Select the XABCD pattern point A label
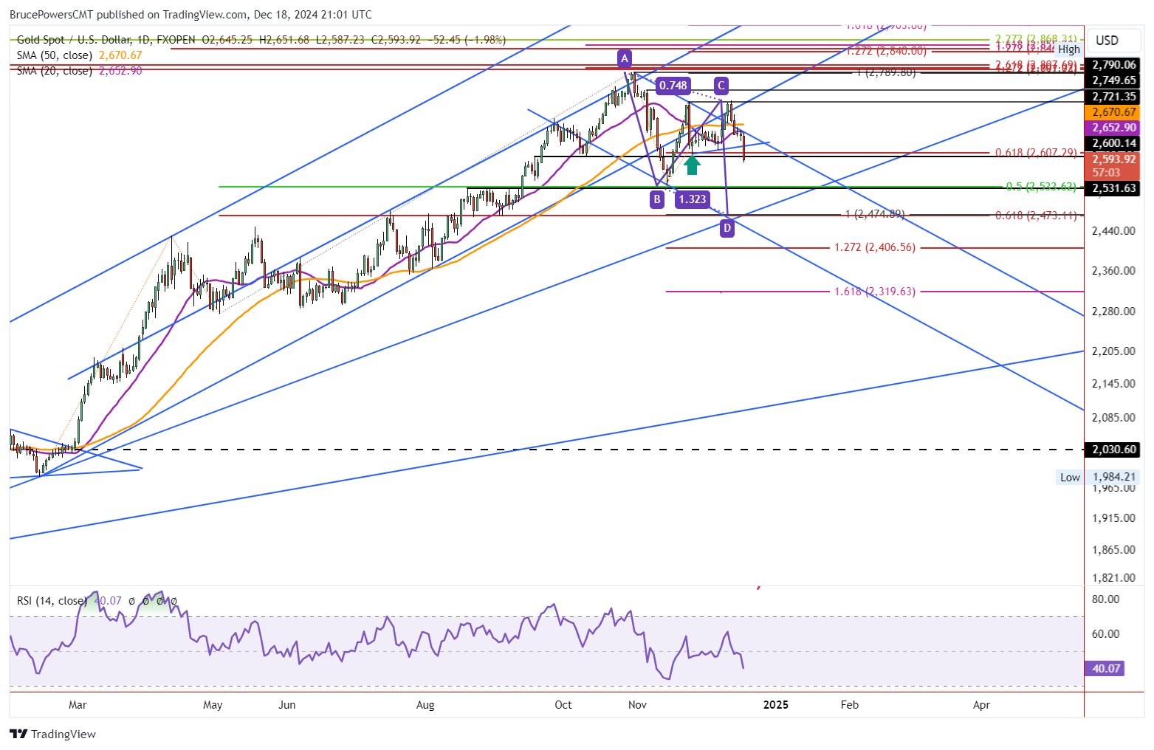This screenshot has height=750, width=1154. (624, 58)
